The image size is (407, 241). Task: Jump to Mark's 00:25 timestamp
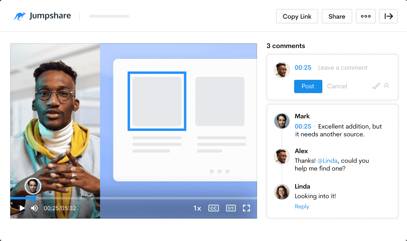point(303,127)
